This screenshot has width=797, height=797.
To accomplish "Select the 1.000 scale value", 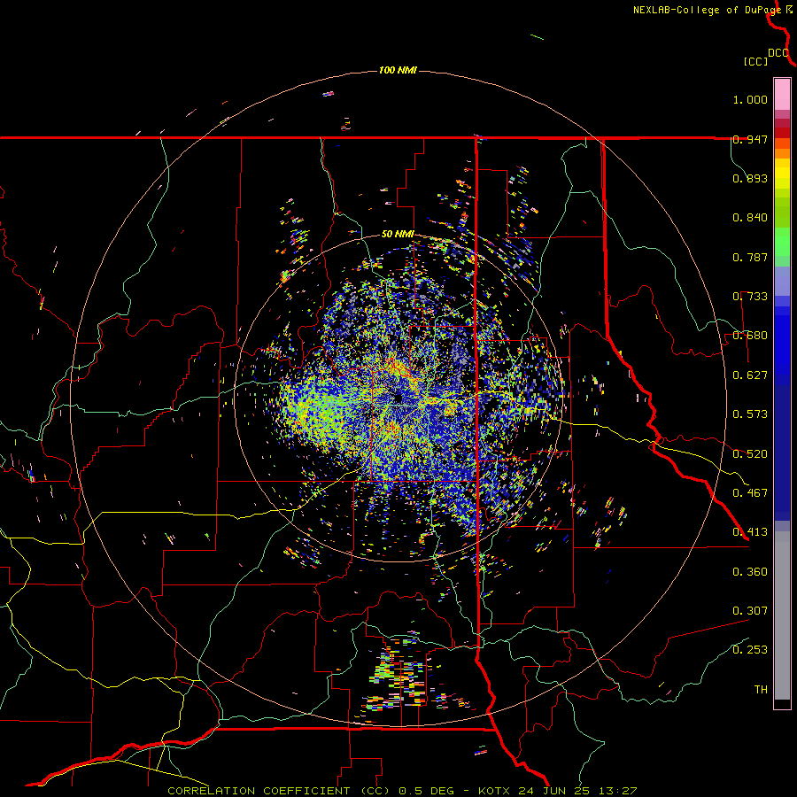I will click(750, 99).
